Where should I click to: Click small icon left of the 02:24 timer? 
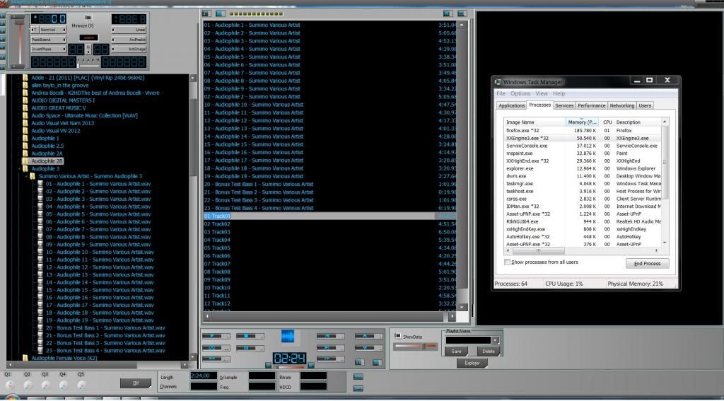[268, 365]
